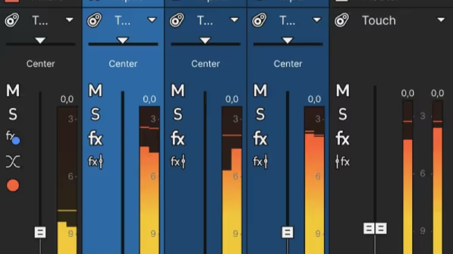Solo the fourth strip
Screen dimensions: 453x254
[x=260, y=115]
